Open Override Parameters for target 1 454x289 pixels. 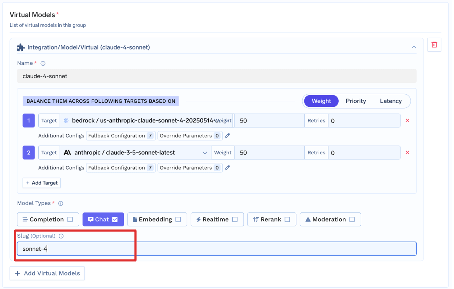(190, 136)
